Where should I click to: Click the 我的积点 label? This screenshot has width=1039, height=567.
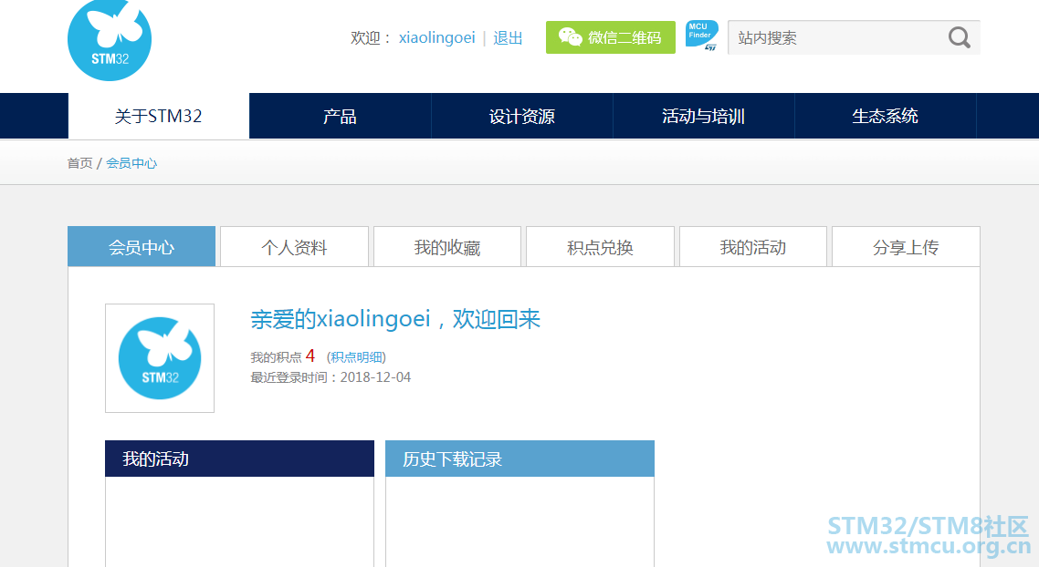tap(276, 357)
